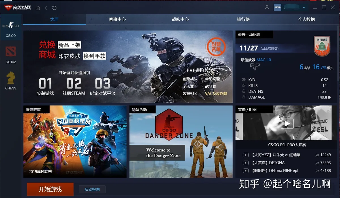Open the user profile silhouette icon
340x198 pixels.
tap(267, 7)
